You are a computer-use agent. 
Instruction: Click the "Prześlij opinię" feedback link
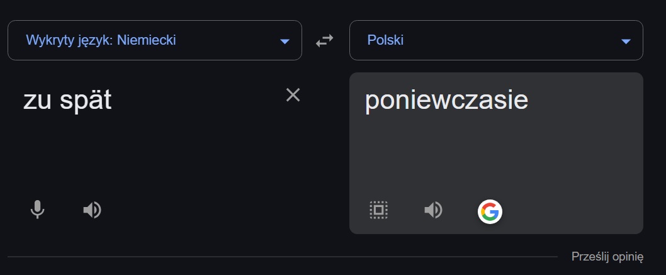click(x=607, y=257)
